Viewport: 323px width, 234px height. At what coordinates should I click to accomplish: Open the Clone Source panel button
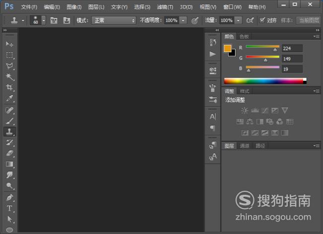tap(67, 20)
